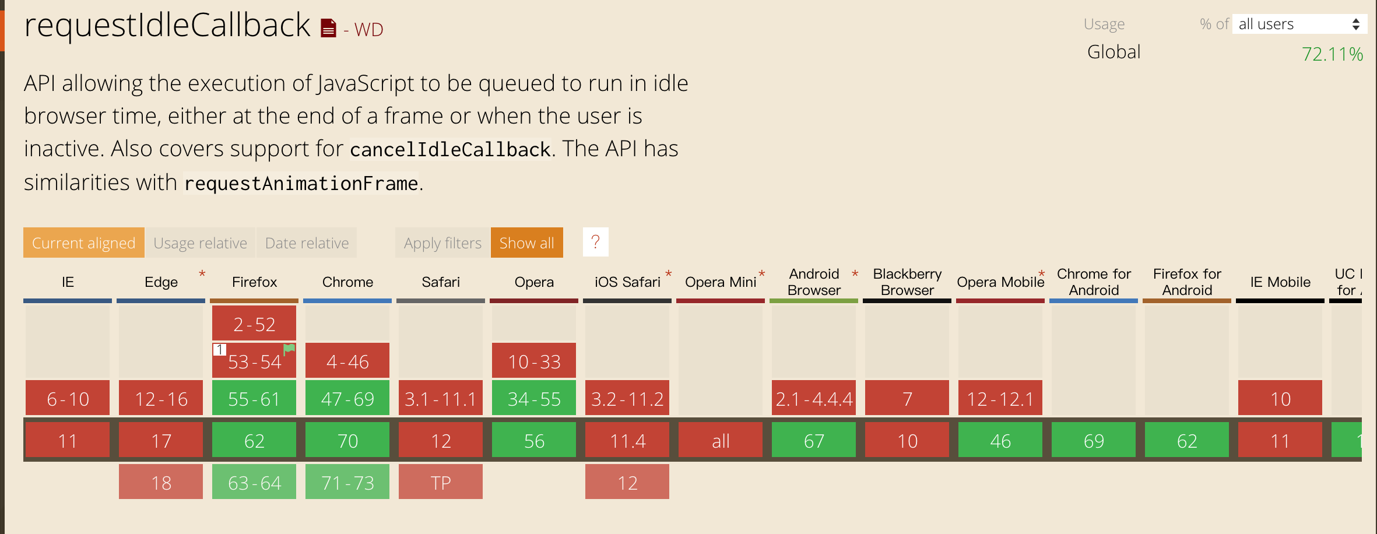The width and height of the screenshot is (1377, 534).
Task: Click the Safari TP cell
Action: coord(441,482)
